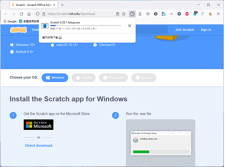Image resolution: width=225 pixels, height=167 pixels.
Task: Toggle the downloads progress toolbar icon
Action: tap(132, 14)
